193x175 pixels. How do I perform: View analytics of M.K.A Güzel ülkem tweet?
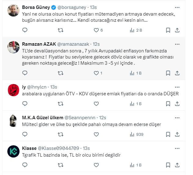point(136,134)
